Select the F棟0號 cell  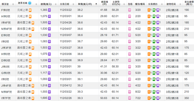point(6,10)
